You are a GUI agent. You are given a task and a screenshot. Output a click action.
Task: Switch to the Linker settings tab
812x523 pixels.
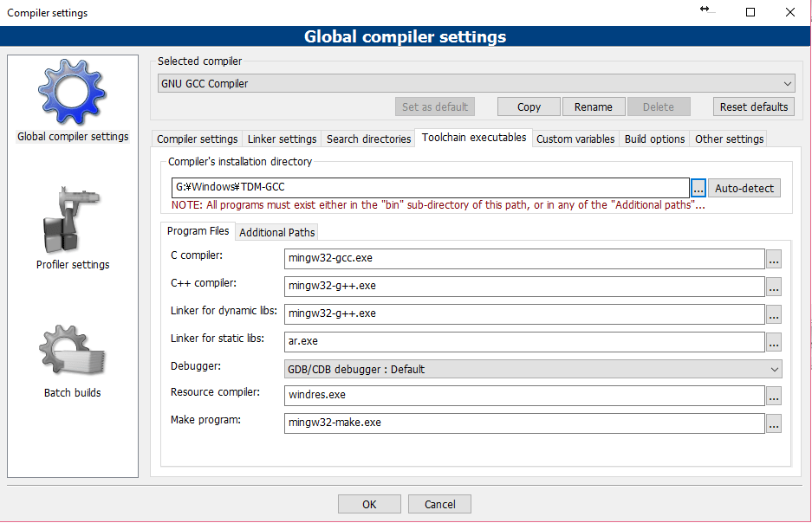click(x=282, y=139)
